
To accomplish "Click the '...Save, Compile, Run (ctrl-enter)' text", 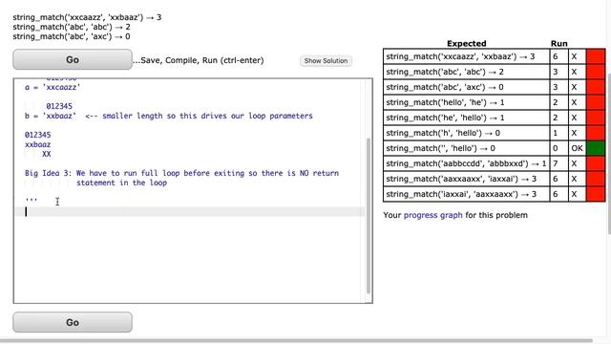I will click(x=199, y=60).
